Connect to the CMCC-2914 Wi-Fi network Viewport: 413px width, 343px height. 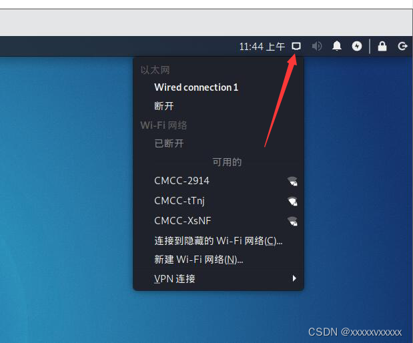coord(218,181)
